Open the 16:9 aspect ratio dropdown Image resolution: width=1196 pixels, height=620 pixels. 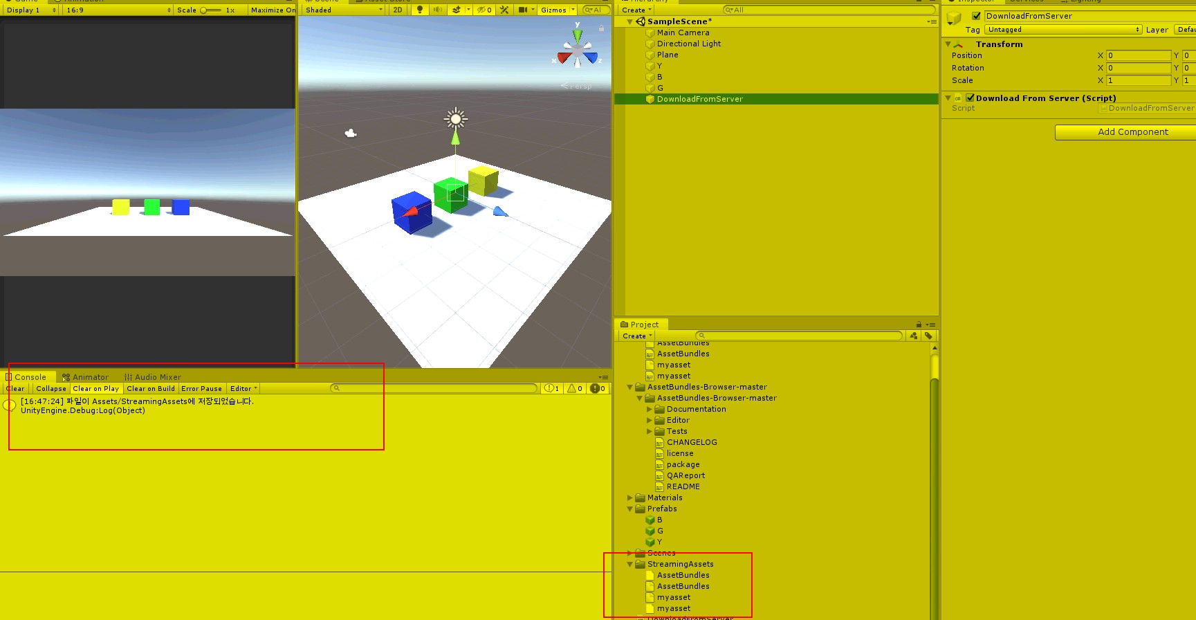pyautogui.click(x=118, y=10)
